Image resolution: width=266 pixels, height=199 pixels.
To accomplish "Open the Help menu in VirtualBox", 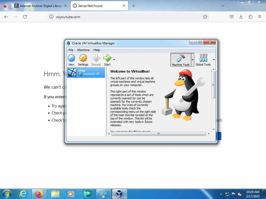I will [x=97, y=50].
